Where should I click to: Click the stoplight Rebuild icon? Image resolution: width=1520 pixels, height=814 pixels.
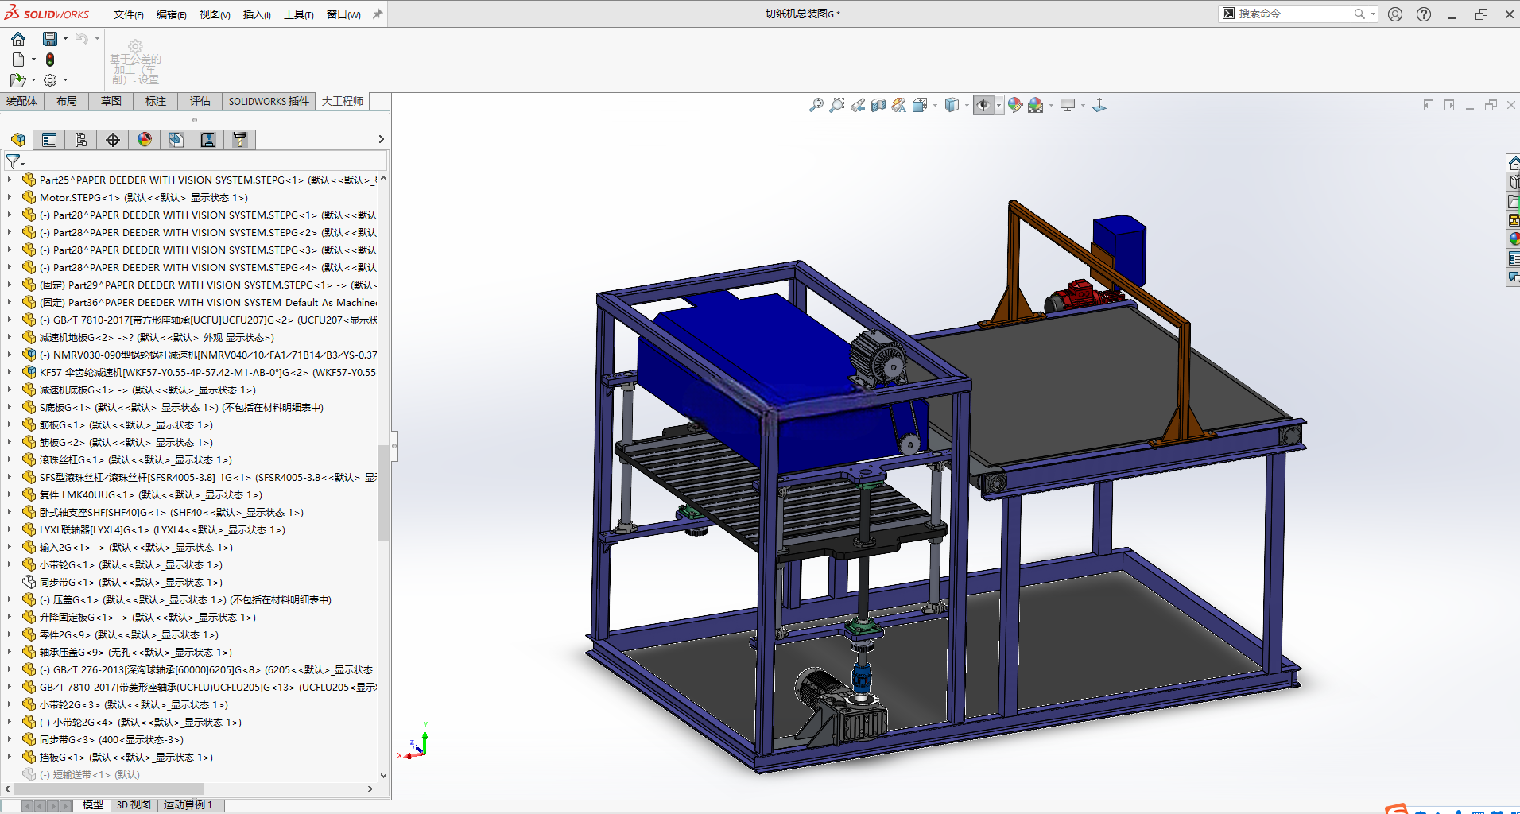coord(50,60)
